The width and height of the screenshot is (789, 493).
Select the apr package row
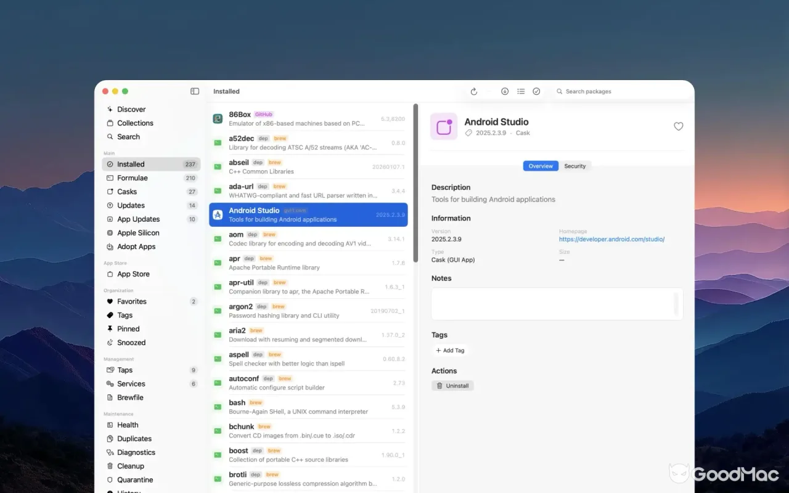(308, 263)
